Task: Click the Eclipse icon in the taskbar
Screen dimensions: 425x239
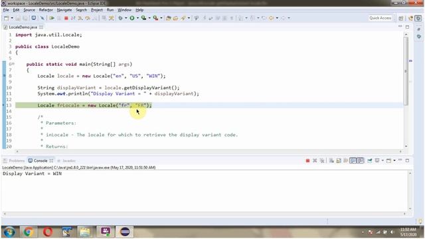Action: point(125,232)
